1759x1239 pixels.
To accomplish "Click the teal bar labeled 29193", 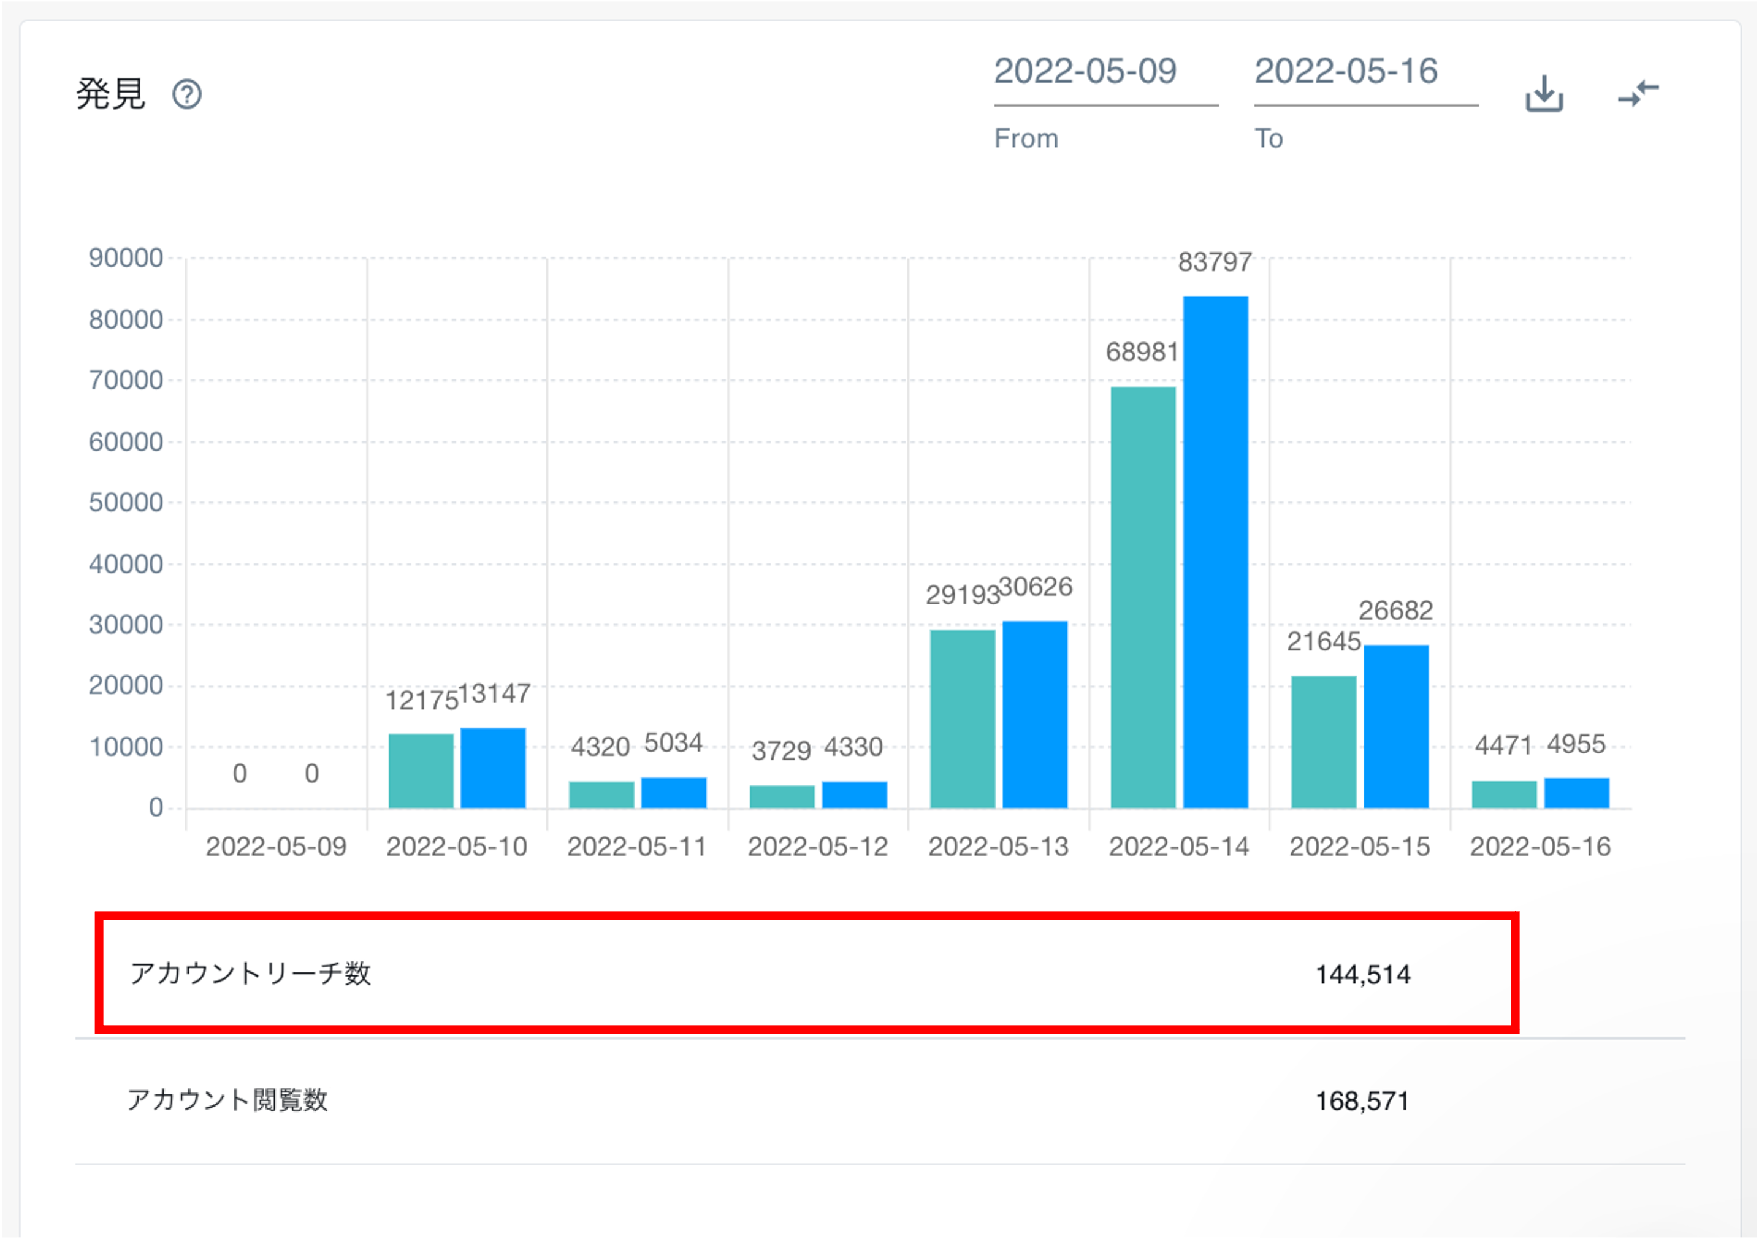I will [962, 719].
